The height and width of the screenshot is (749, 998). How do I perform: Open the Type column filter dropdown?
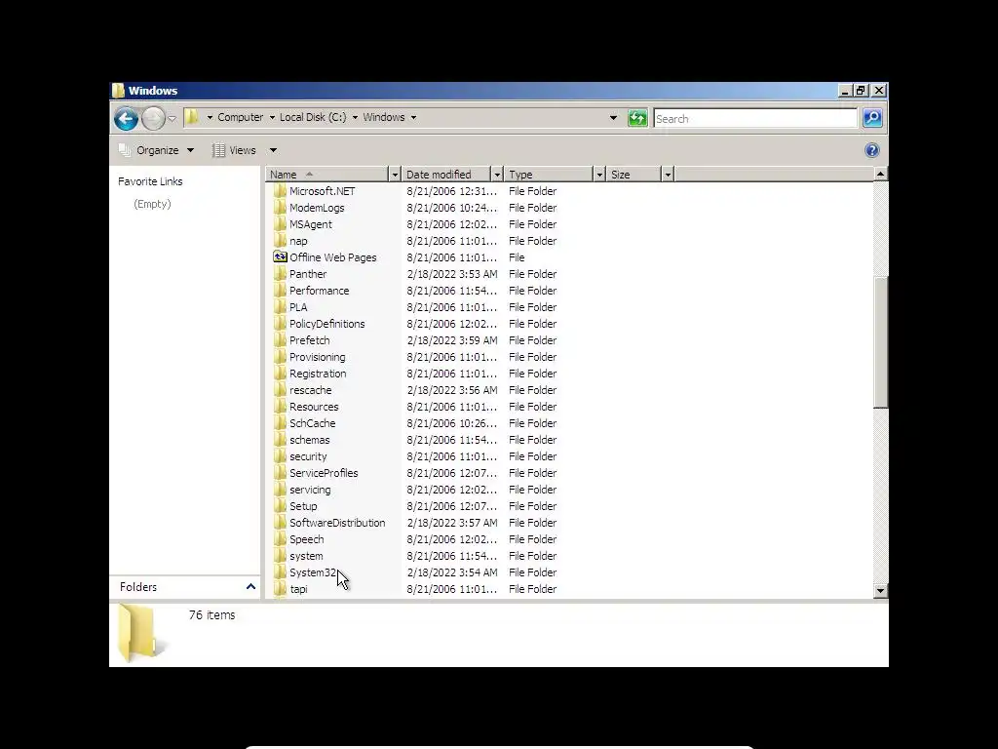pyautogui.click(x=599, y=175)
